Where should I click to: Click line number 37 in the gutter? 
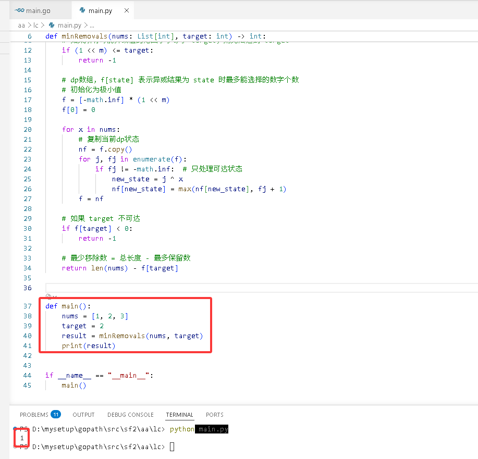pos(28,306)
